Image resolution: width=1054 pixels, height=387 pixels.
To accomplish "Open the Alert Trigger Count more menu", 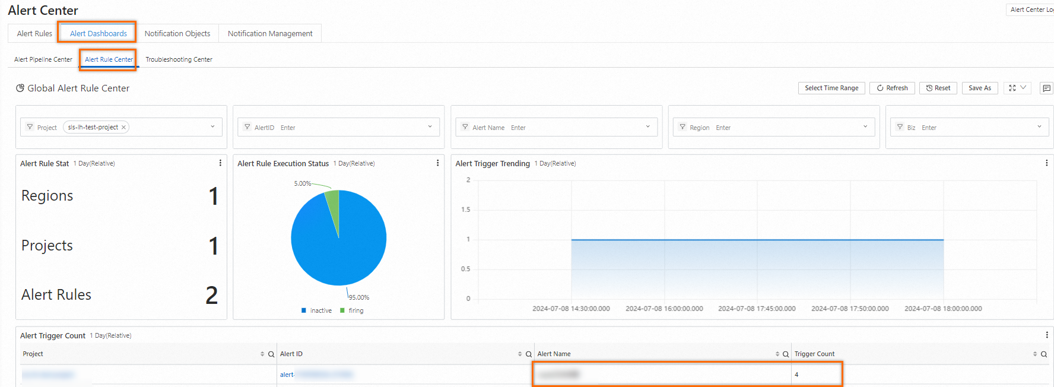I will pos(1047,335).
